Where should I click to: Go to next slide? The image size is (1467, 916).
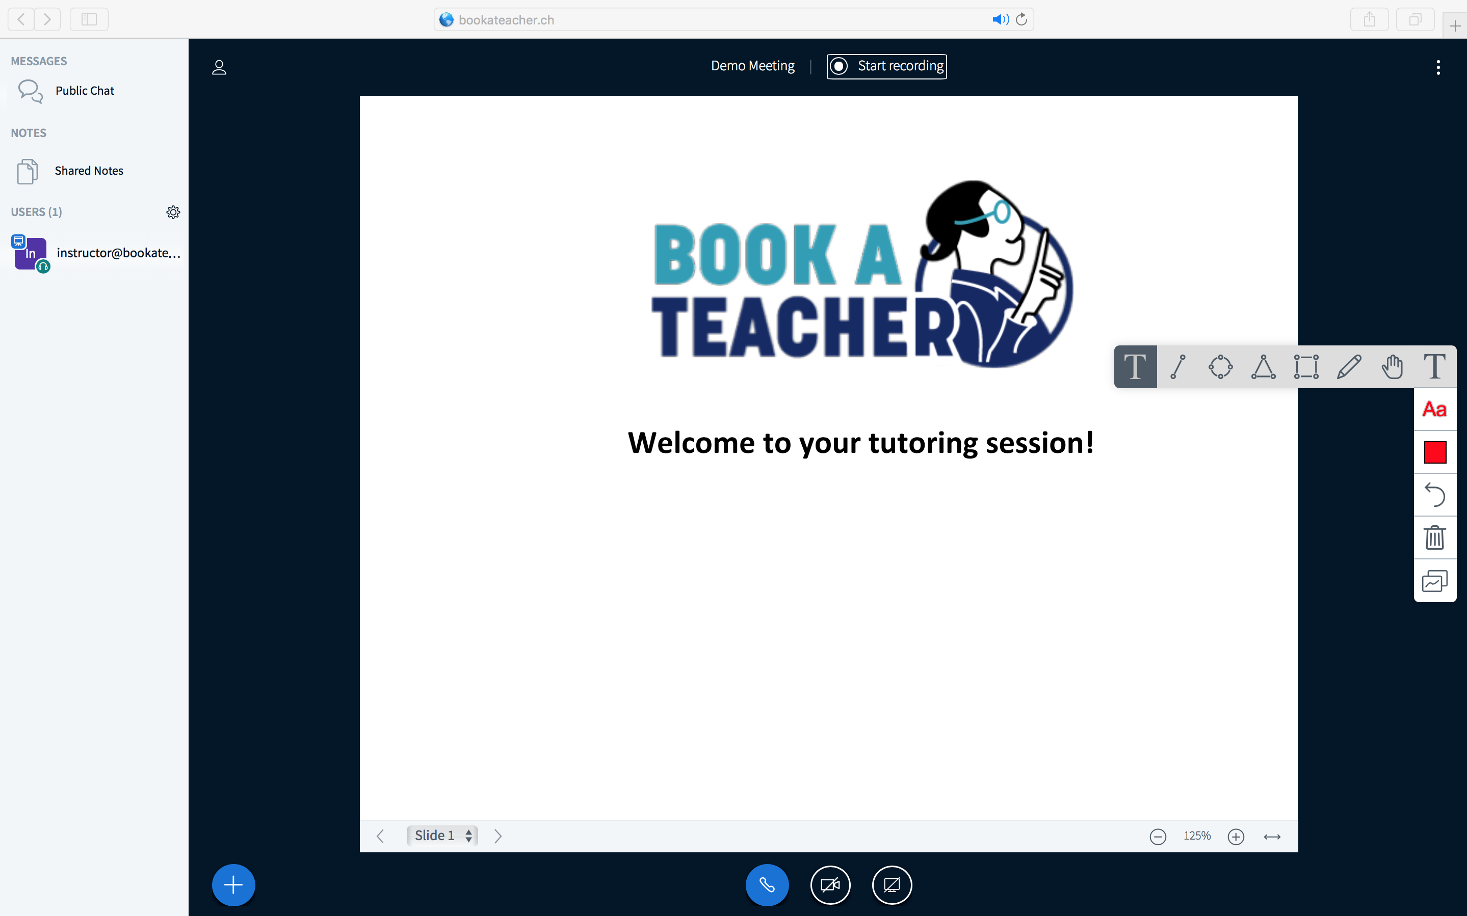497,836
